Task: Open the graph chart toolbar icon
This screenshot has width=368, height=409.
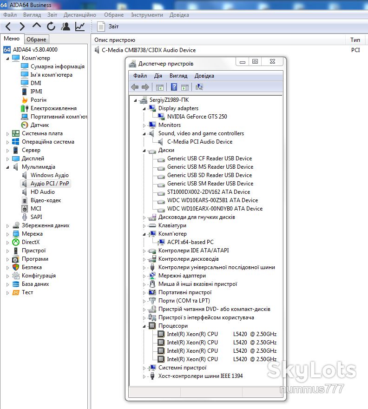Action: (x=80, y=26)
